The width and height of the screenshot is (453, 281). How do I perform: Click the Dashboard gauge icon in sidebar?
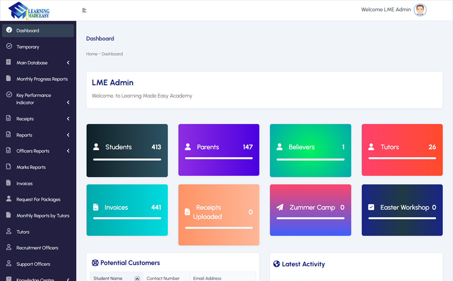9,30
